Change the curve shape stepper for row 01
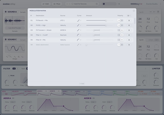The height and width of the screenshot is (115, 164). pos(81,21)
